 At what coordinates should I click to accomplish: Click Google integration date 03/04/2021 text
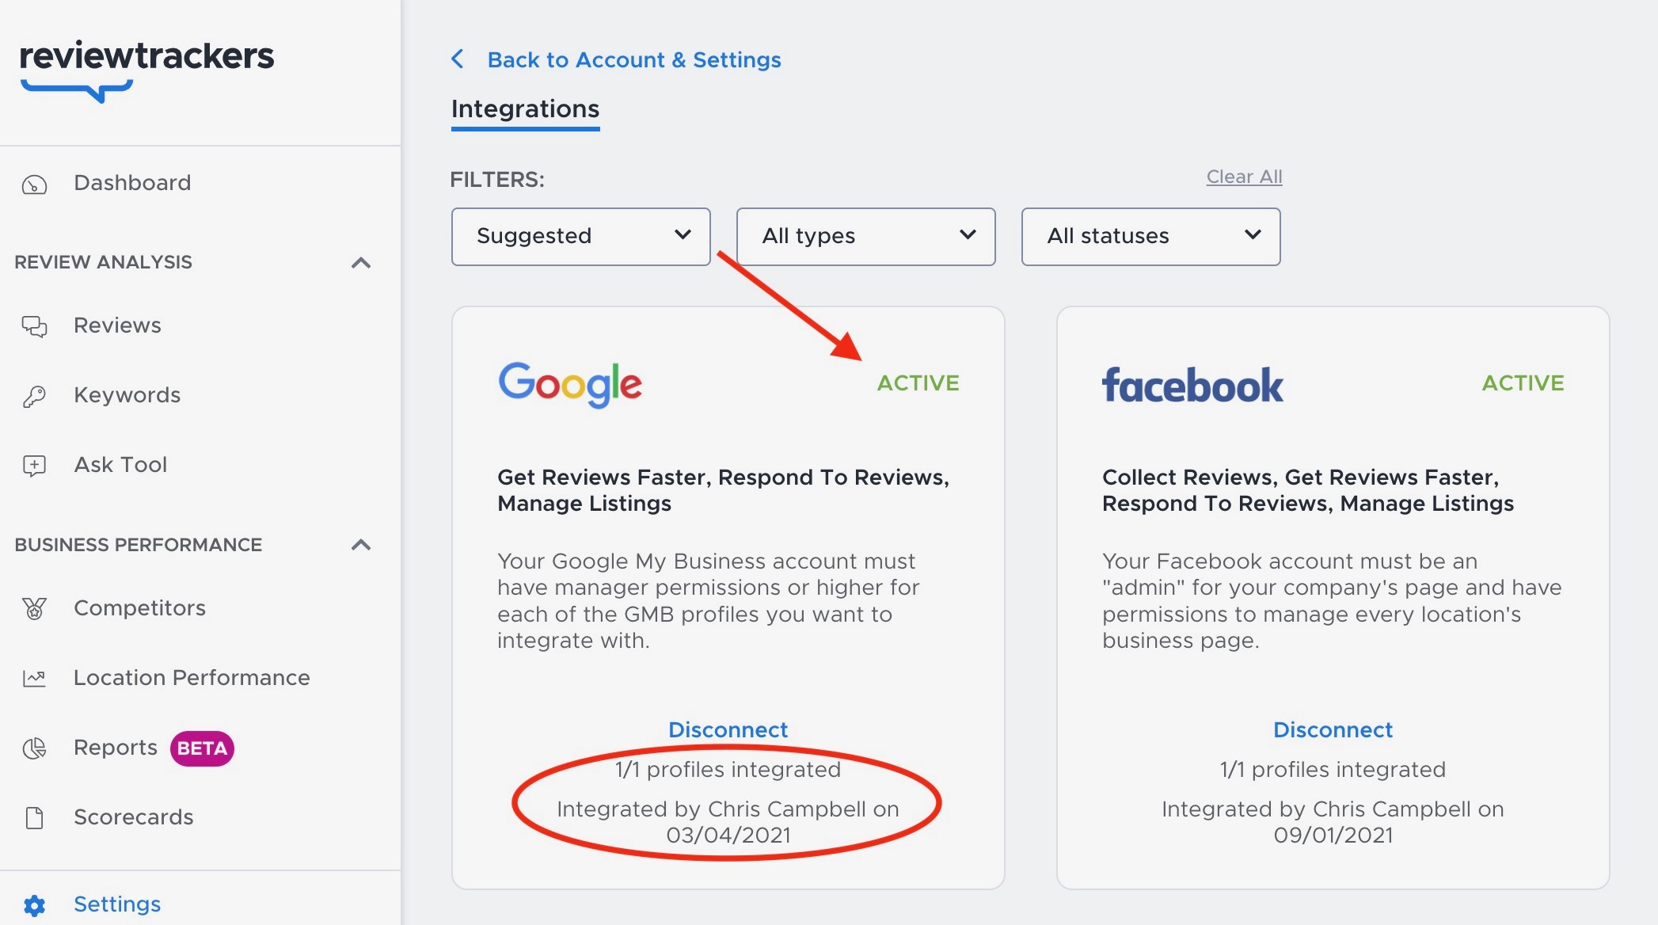click(x=728, y=835)
